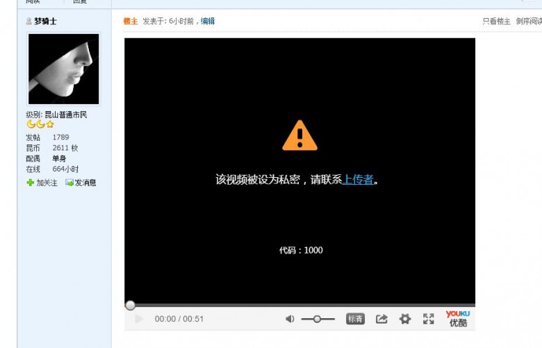Click the 单身 spouse status value
Screen dimensions: 542x348
(59, 158)
